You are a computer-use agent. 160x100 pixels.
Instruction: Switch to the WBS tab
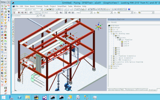[x=122, y=90]
